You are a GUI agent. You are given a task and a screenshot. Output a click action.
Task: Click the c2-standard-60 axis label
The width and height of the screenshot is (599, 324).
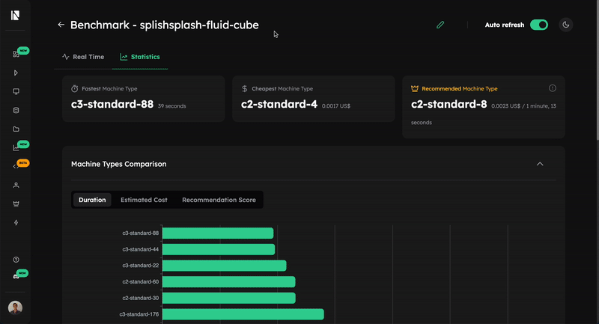coord(141,282)
